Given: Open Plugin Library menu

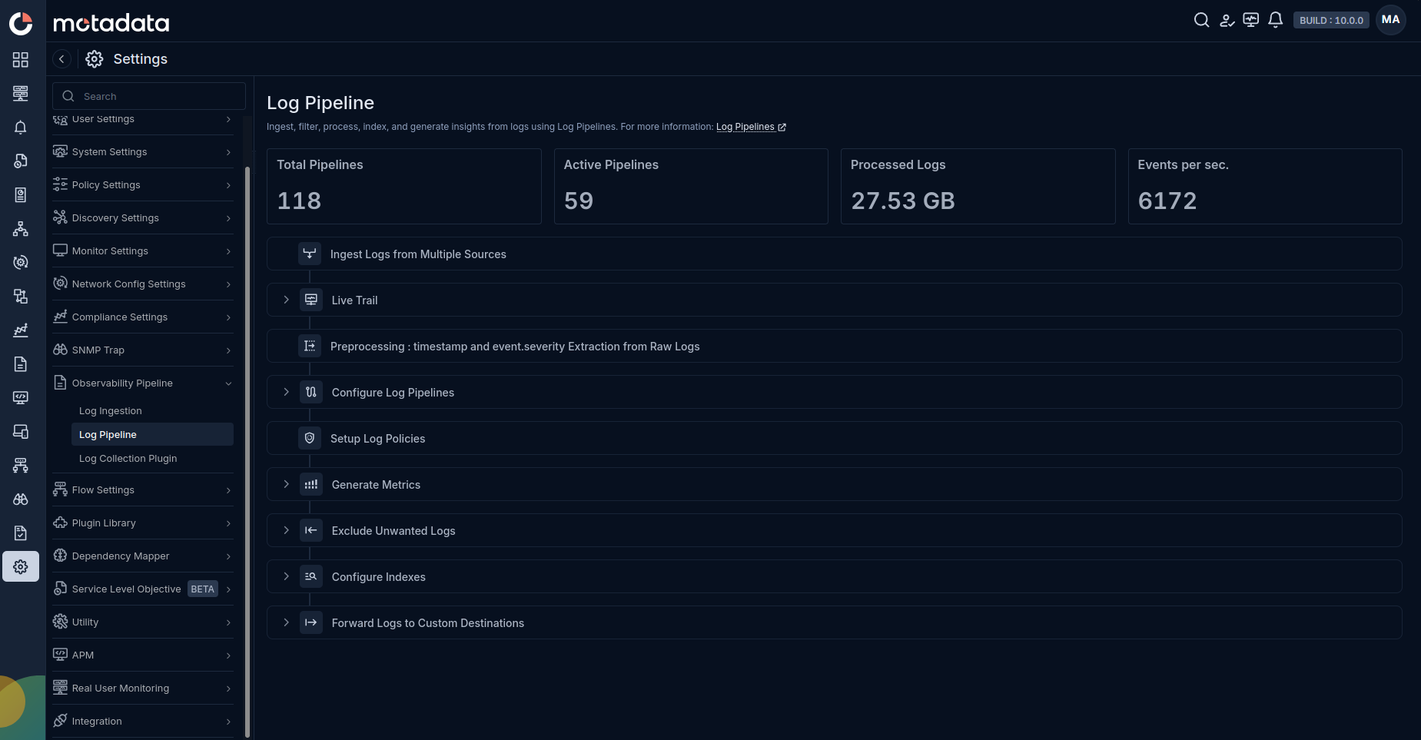Looking at the screenshot, I should (x=143, y=523).
